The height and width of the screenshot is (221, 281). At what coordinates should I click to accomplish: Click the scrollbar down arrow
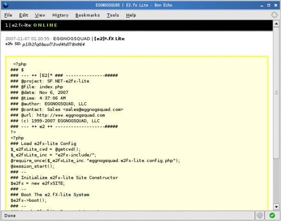coord(276,207)
